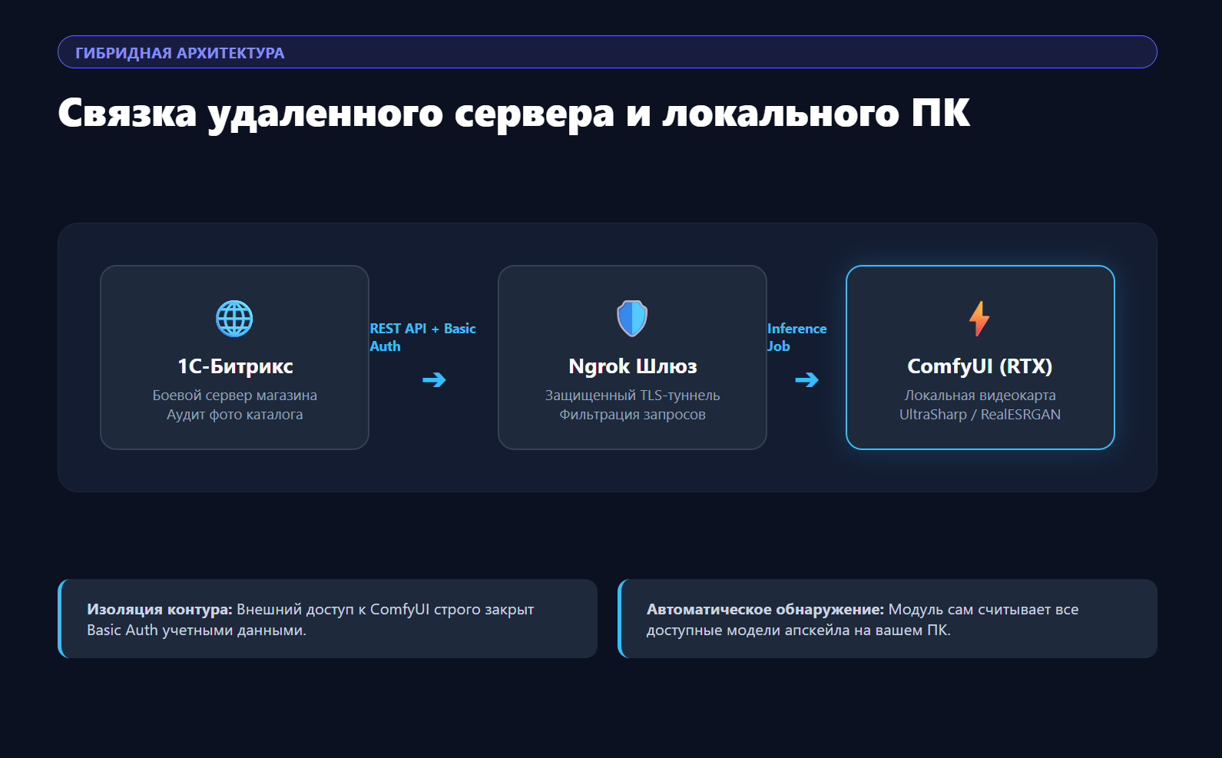This screenshot has width=1222, height=758.
Task: Click the arrow below REST API + Basic Auth
Action: tap(434, 379)
